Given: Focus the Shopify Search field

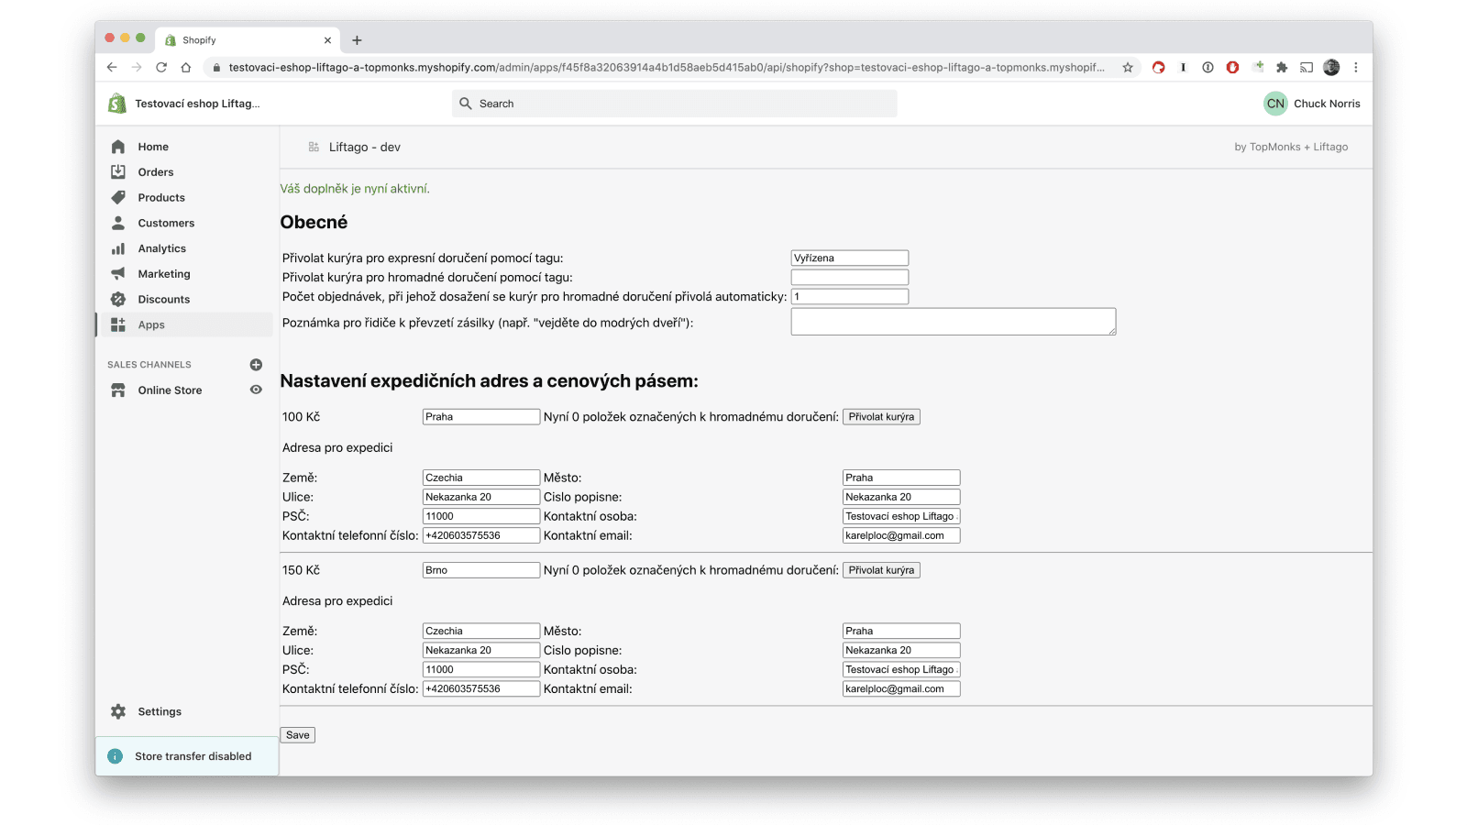Looking at the screenshot, I should tap(674, 104).
